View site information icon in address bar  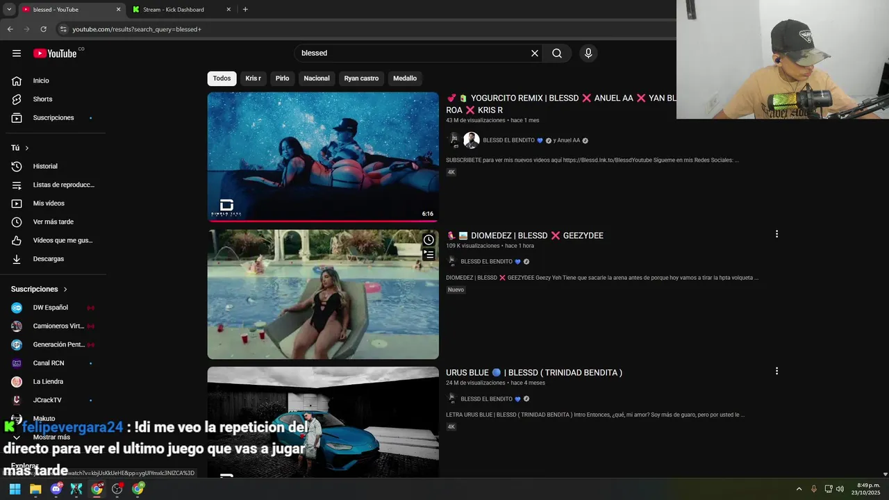pyautogui.click(x=63, y=29)
